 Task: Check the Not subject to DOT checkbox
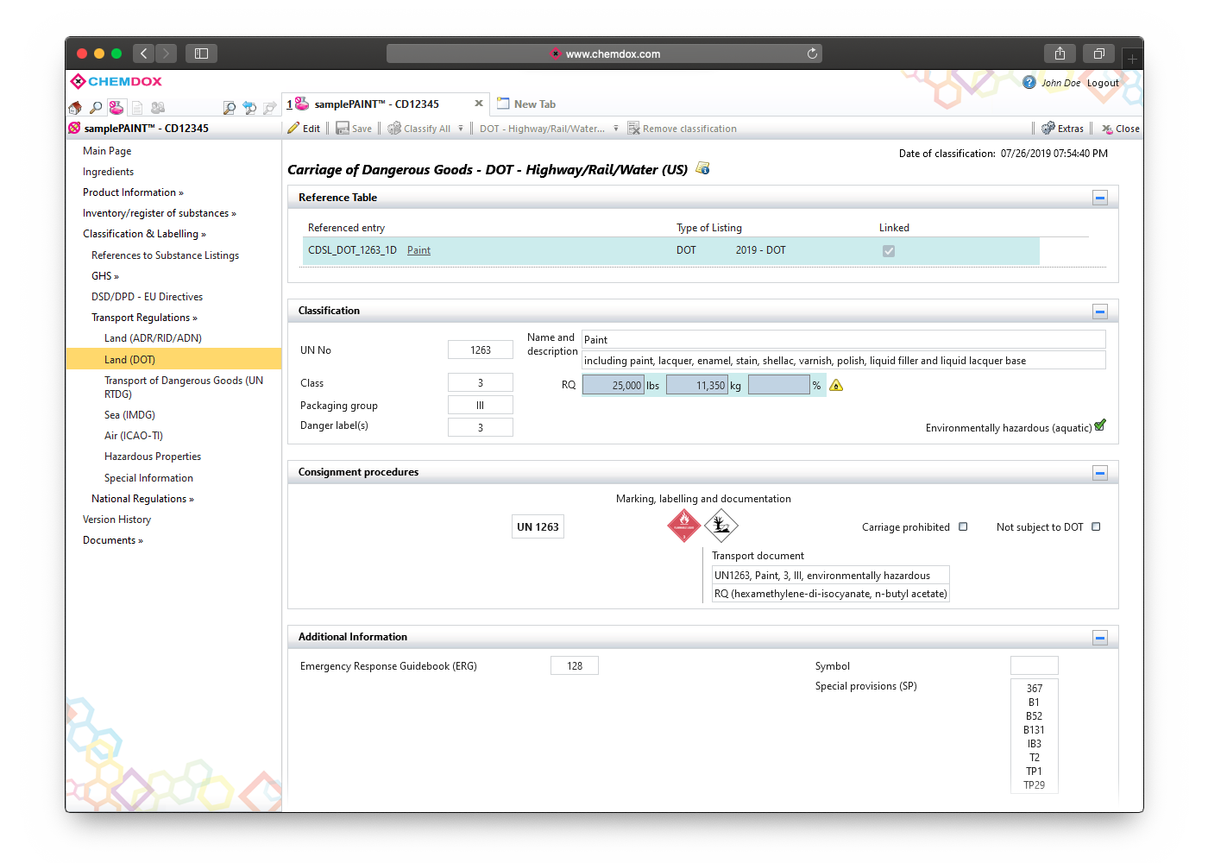pyautogui.click(x=1096, y=526)
